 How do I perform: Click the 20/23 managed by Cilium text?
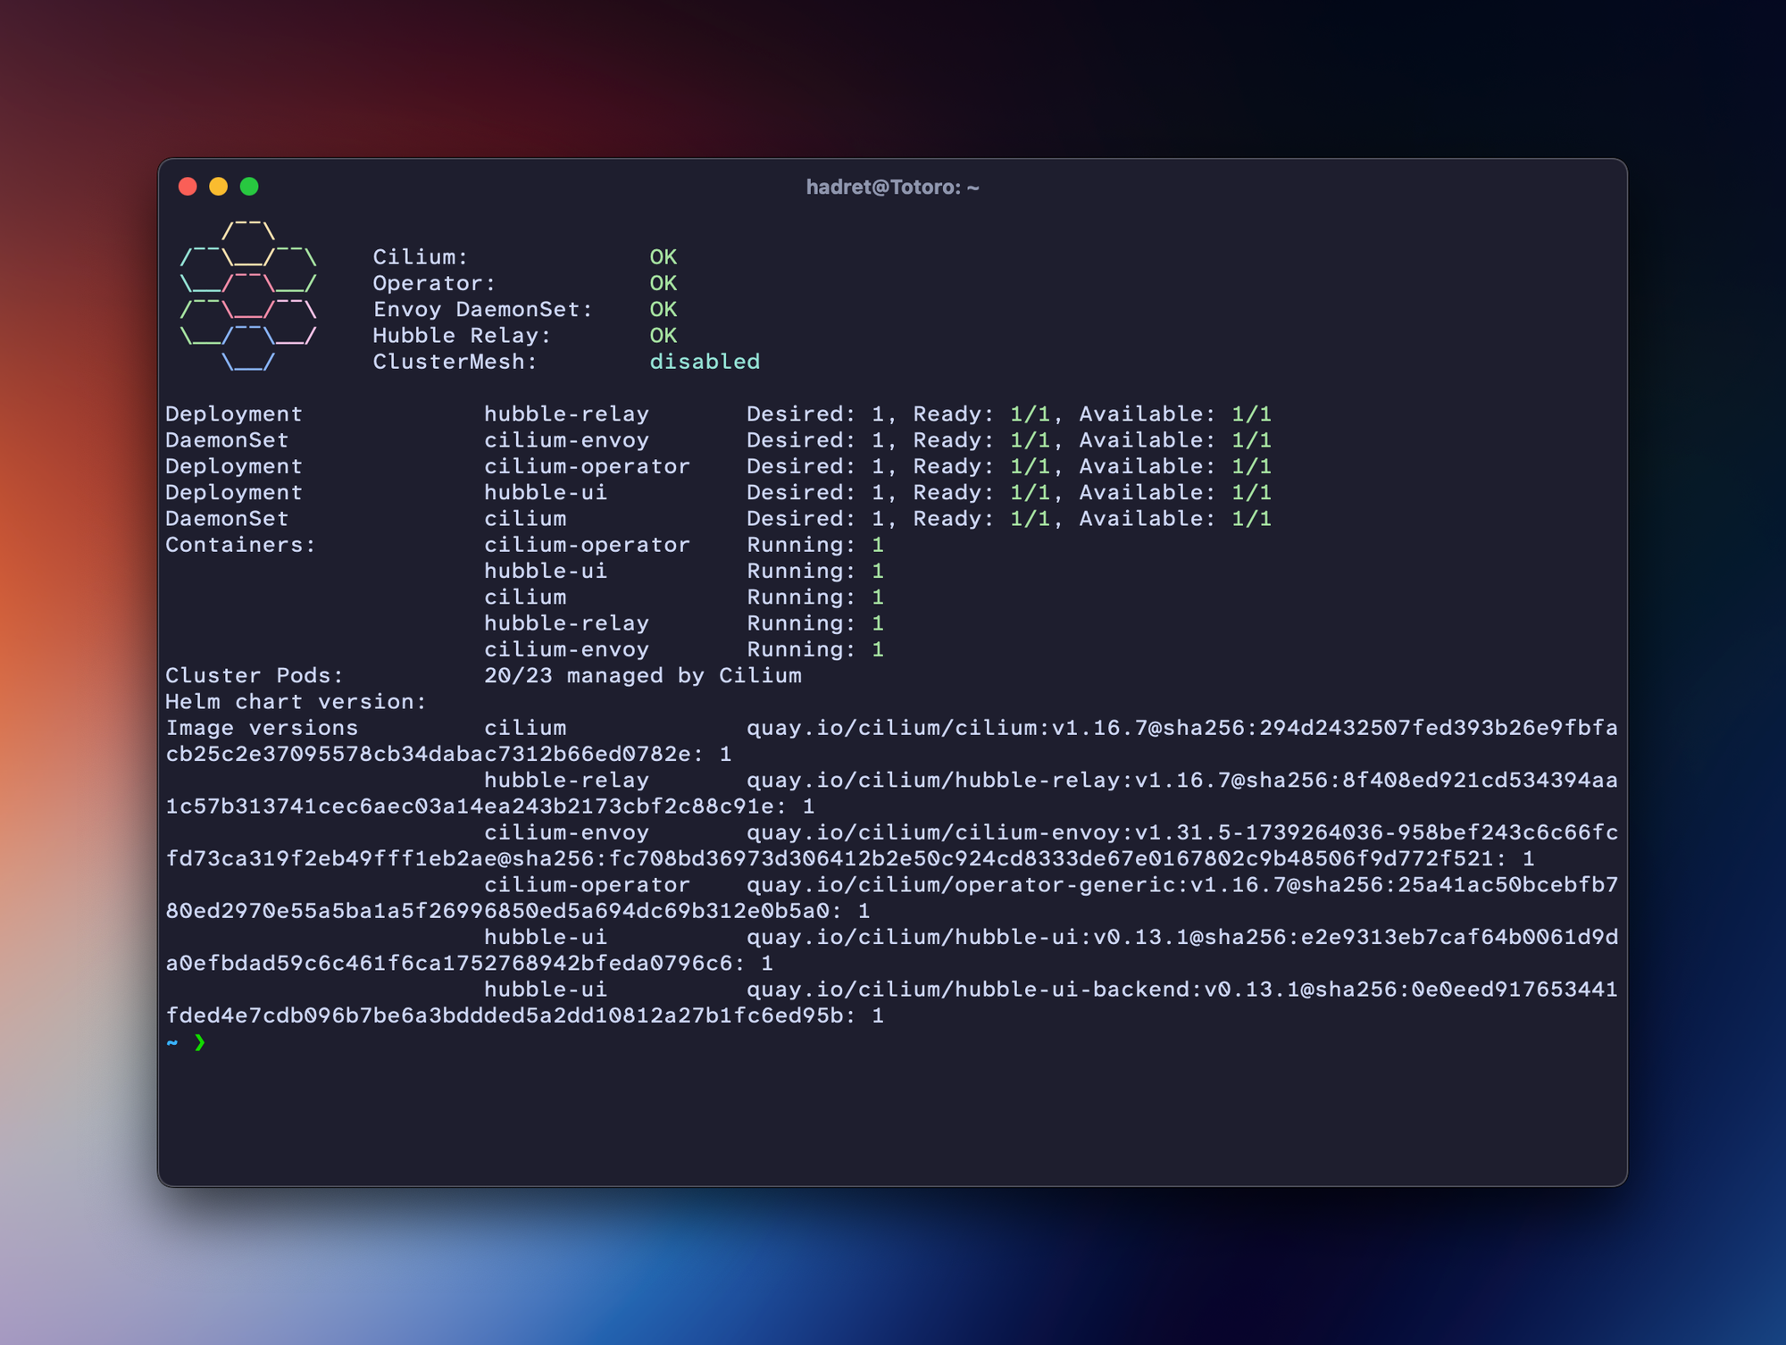[642, 676]
